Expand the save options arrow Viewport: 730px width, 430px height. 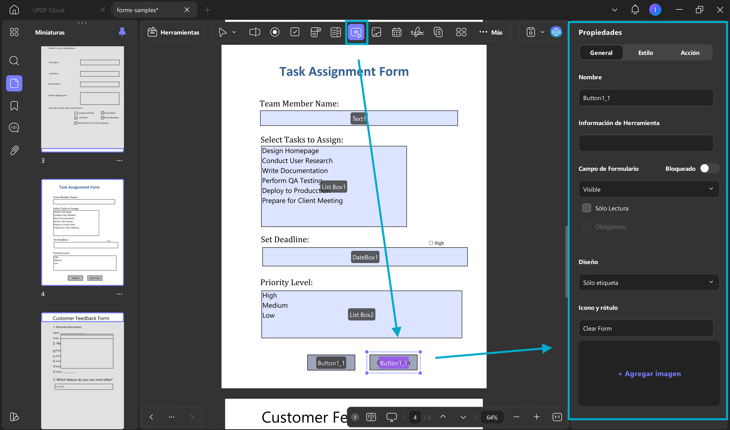(x=543, y=32)
